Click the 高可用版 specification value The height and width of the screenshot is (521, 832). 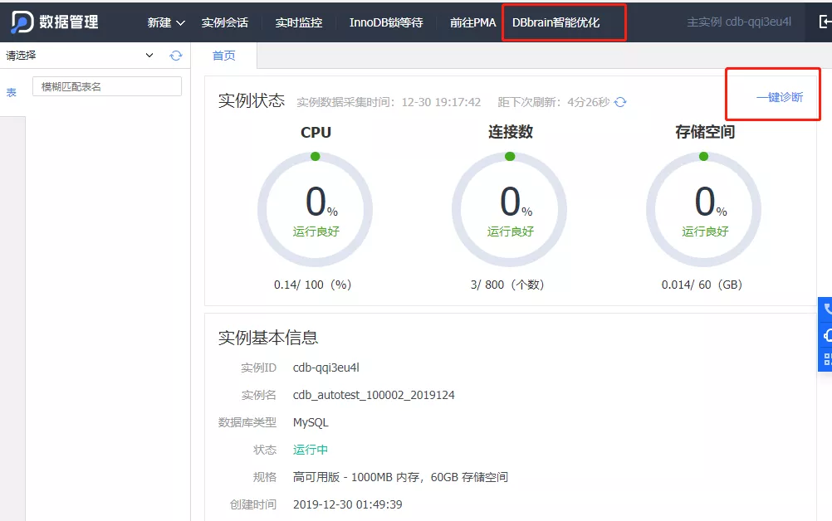(x=400, y=477)
